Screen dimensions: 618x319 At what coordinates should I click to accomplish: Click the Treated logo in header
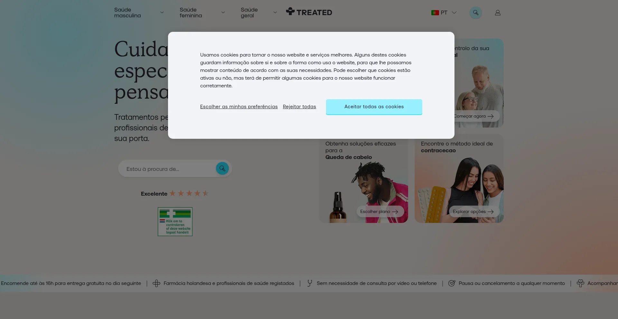(309, 12)
